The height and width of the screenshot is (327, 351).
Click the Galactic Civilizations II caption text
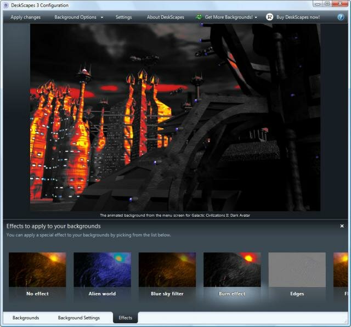coord(175,215)
